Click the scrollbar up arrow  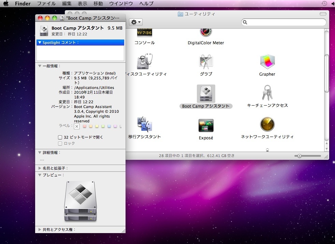(326, 143)
